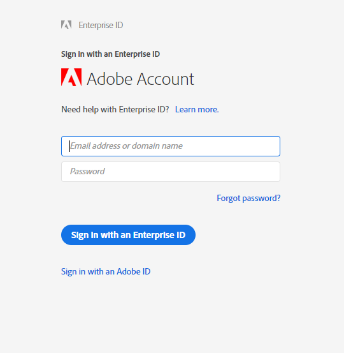Focus the Email address or domain name field

pyautogui.click(x=171, y=146)
